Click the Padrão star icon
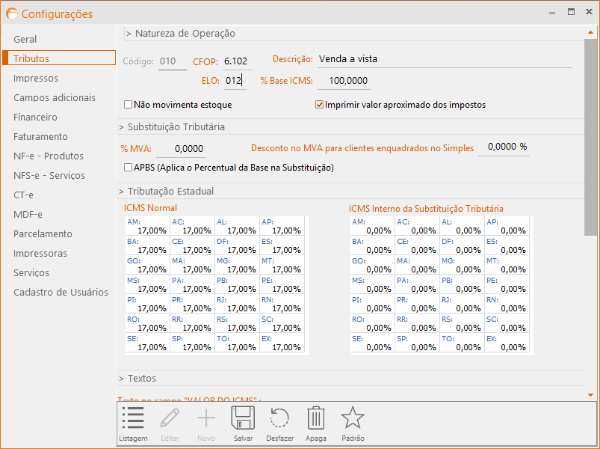Screen dimensions: 600x449 tap(352, 419)
